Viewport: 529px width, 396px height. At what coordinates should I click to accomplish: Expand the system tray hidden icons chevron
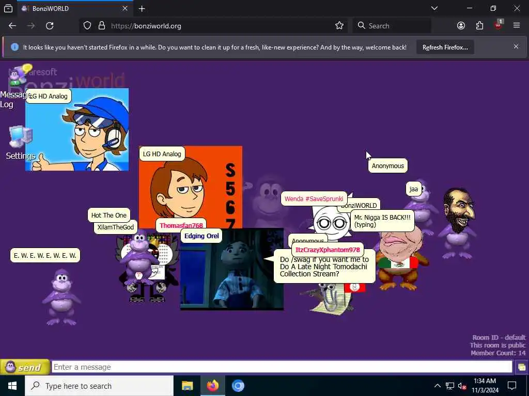(x=437, y=386)
